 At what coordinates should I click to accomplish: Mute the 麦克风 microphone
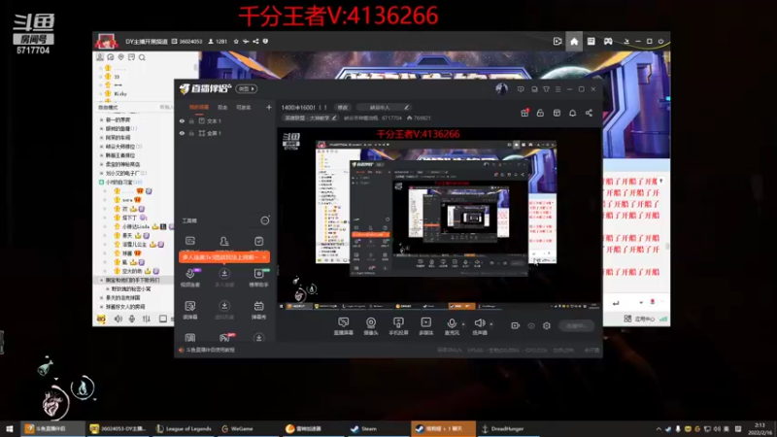pos(452,326)
